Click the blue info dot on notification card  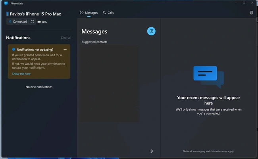(x=13, y=49)
